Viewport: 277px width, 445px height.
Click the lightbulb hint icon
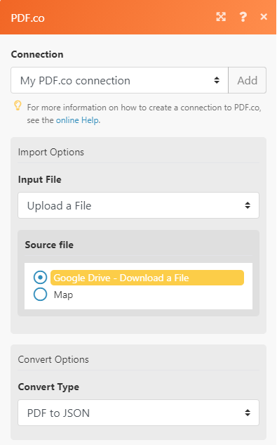coord(18,105)
